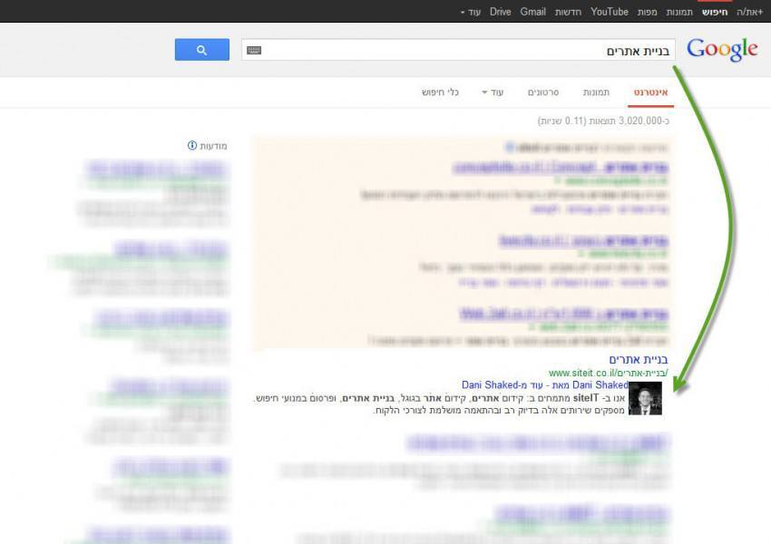
Task: Expand the עוד menu under the search box
Action: click(x=493, y=92)
